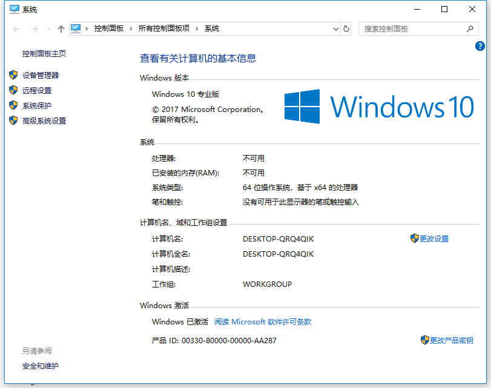Open 设备管理器 link

[x=41, y=75]
